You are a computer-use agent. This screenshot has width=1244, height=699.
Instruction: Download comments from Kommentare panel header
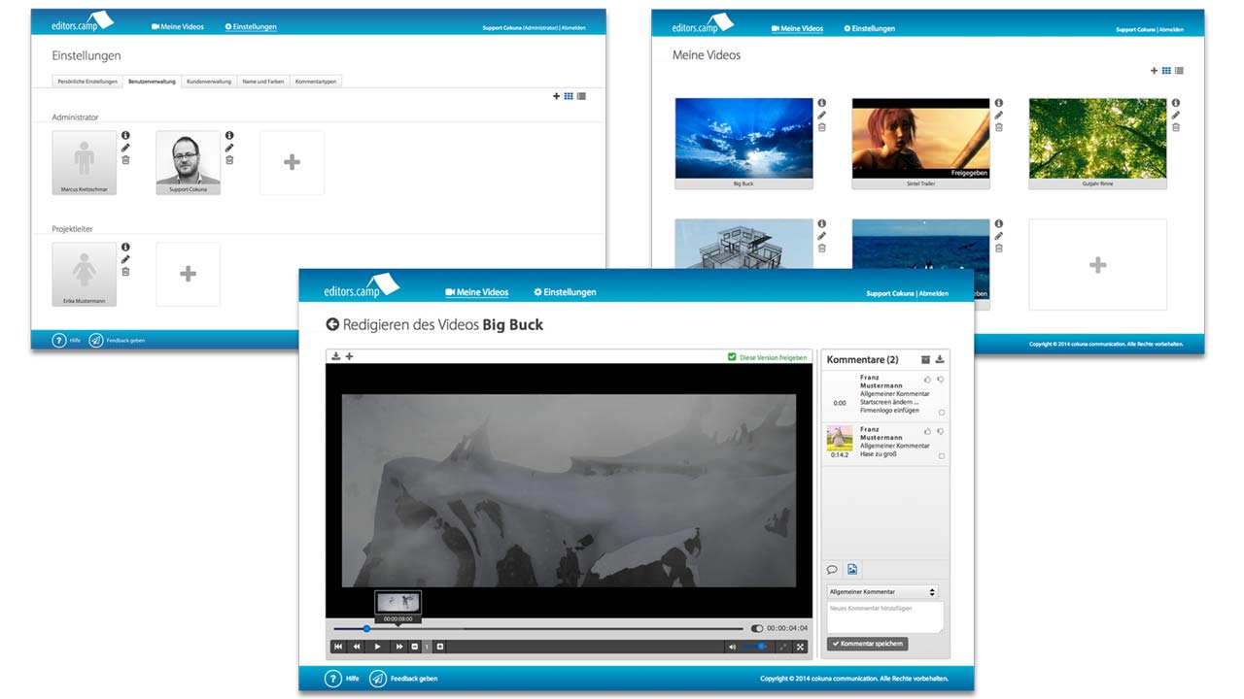pos(940,359)
